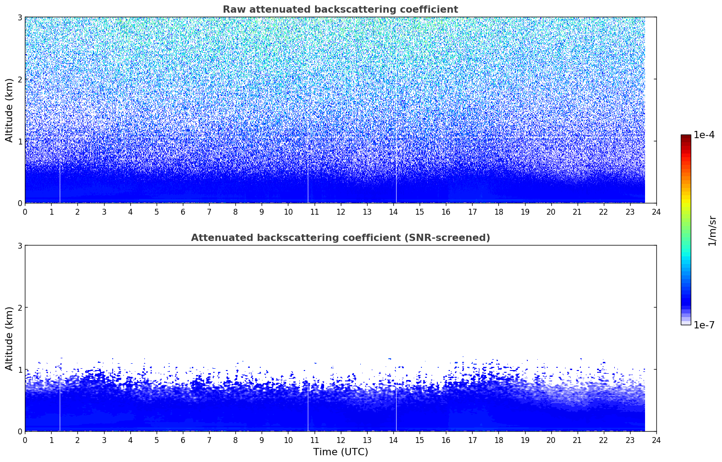Click time tick '12' under the lower plot
The image size is (722, 462).
(x=340, y=440)
